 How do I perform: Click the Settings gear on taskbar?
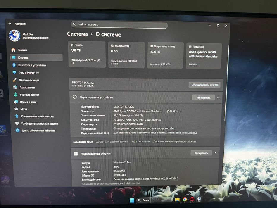point(199,199)
